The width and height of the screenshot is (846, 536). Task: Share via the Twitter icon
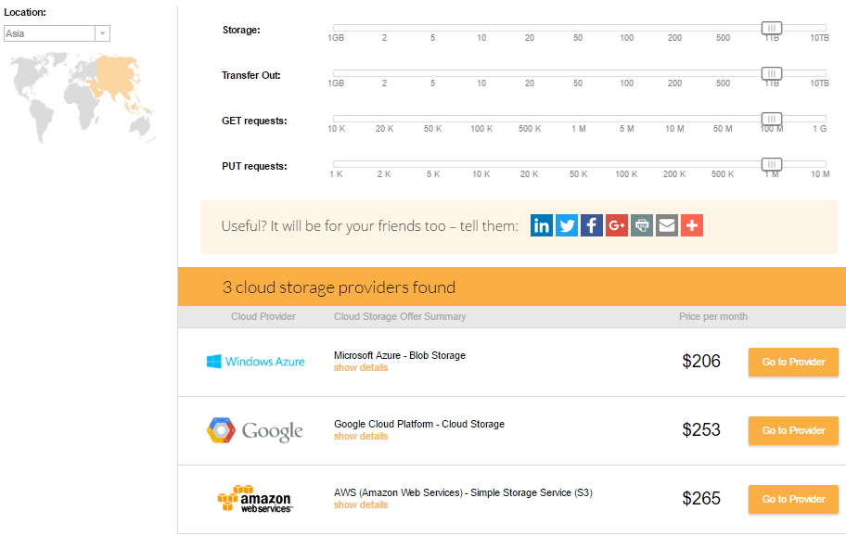point(567,225)
